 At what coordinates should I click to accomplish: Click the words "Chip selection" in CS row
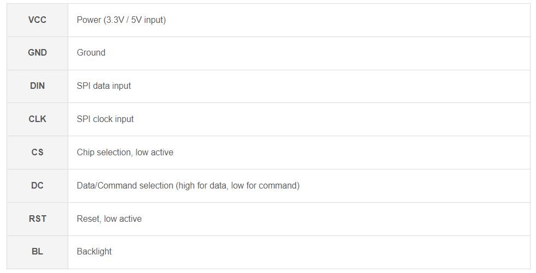click(x=104, y=153)
